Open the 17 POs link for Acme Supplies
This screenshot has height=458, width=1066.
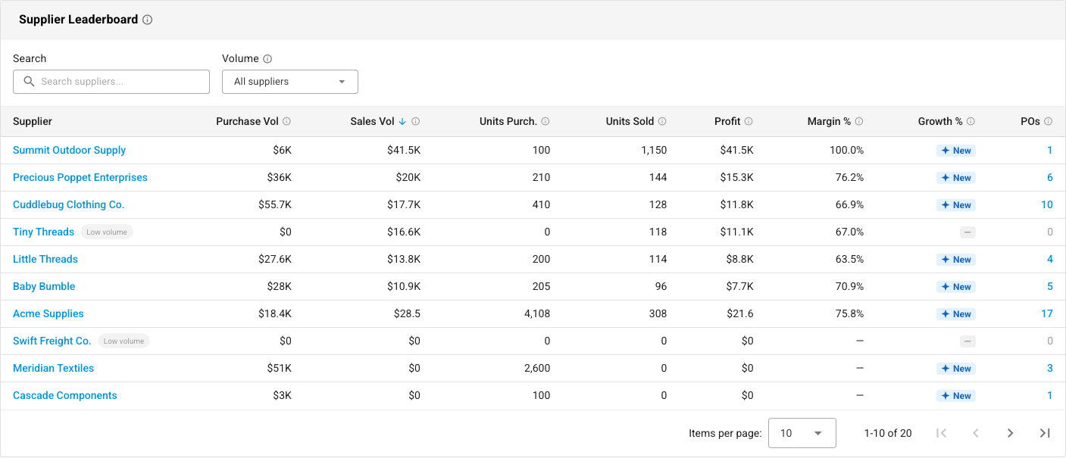click(x=1047, y=313)
